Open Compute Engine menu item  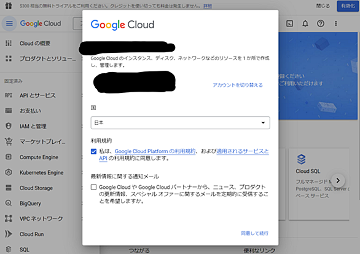[x=39, y=157]
